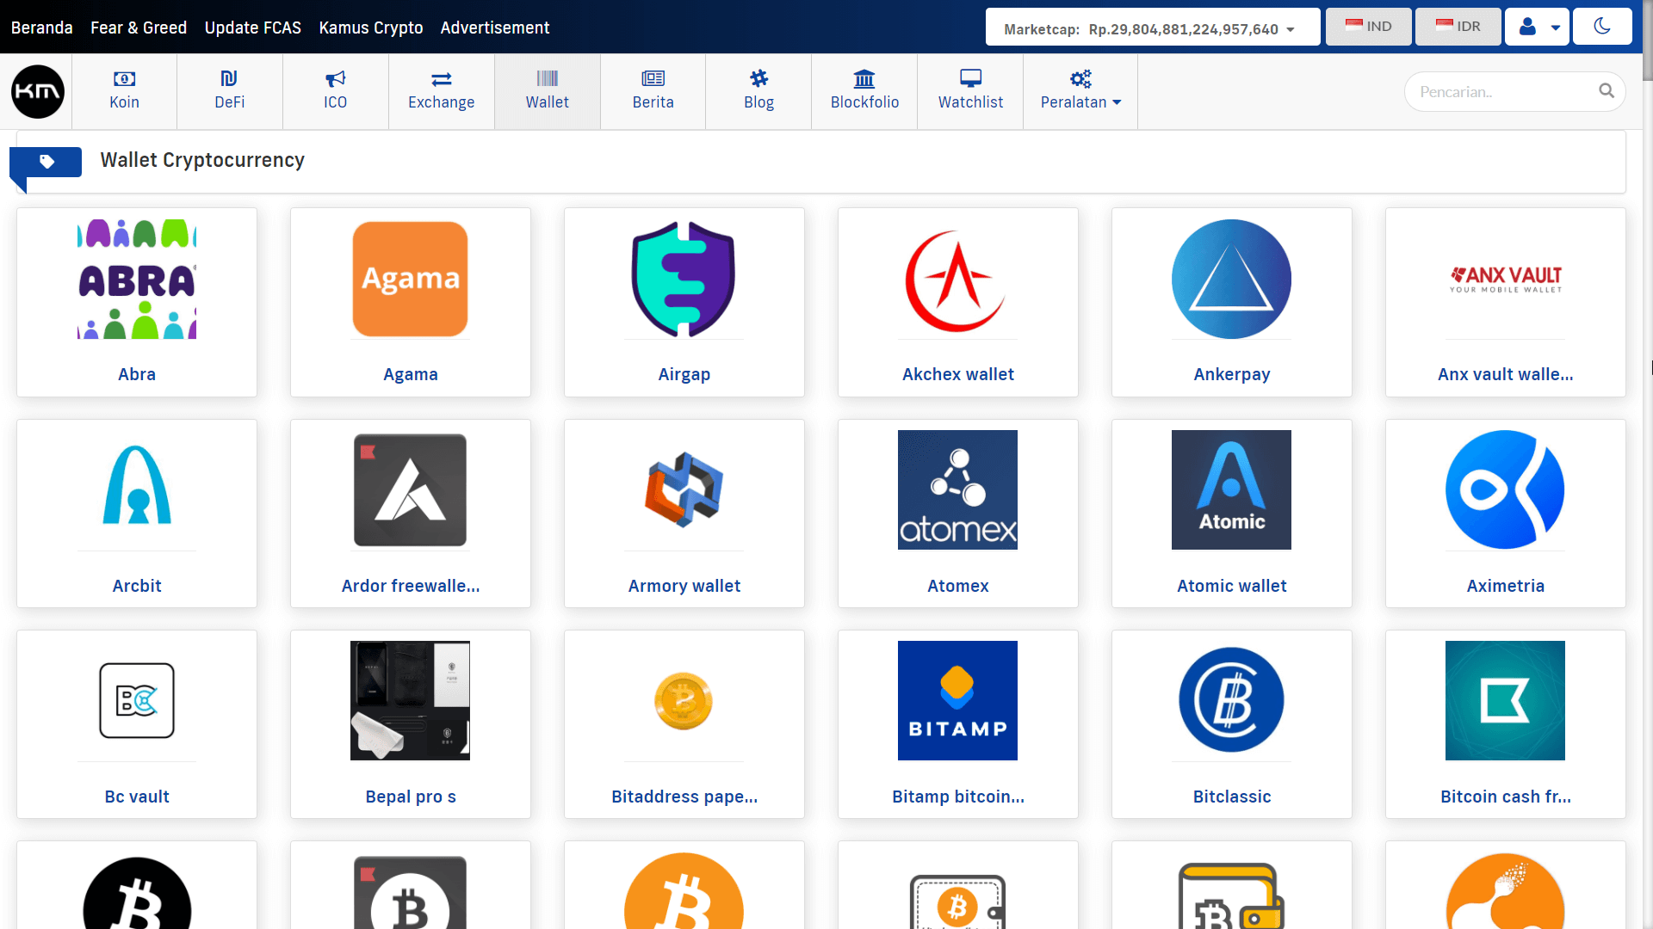Go to Beranda in top menu
The width and height of the screenshot is (1653, 929).
[42, 28]
